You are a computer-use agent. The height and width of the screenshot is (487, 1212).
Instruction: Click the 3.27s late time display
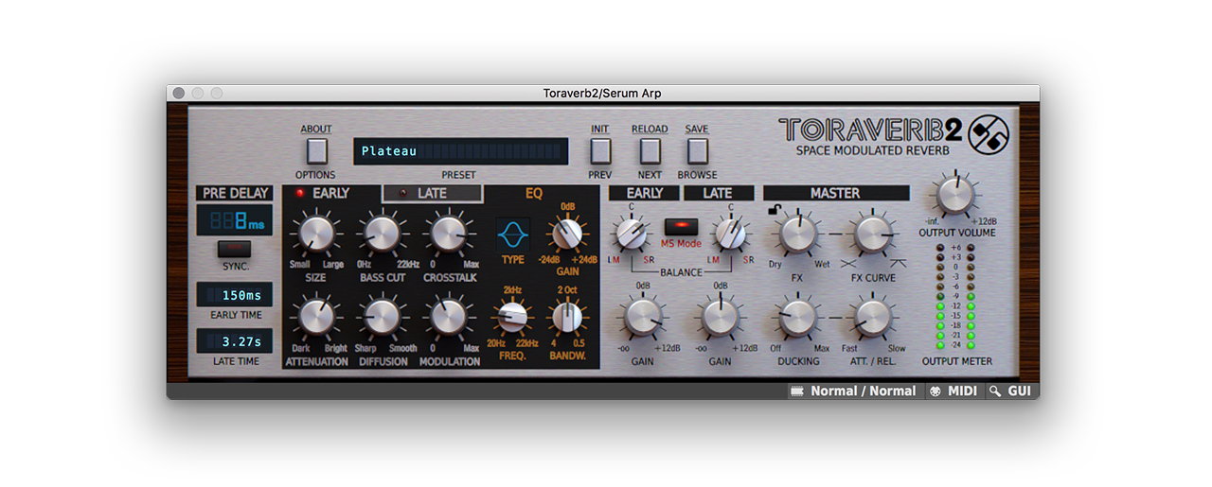[x=235, y=341]
